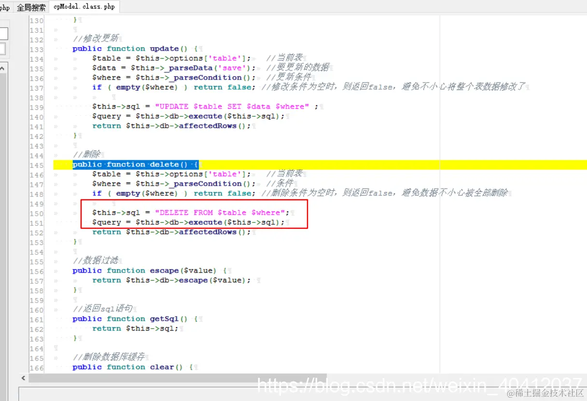Screen dimensions: 587x401
Task: Switch to the cpModel.class.php tab
Action: [x=84, y=7]
